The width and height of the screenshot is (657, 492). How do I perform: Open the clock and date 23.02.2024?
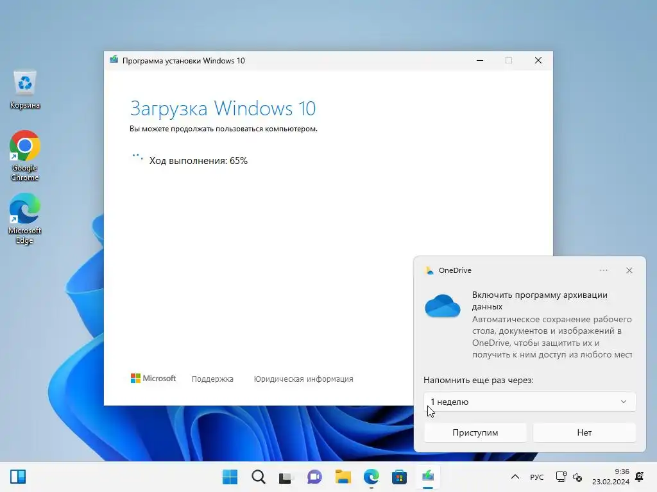[611, 477]
